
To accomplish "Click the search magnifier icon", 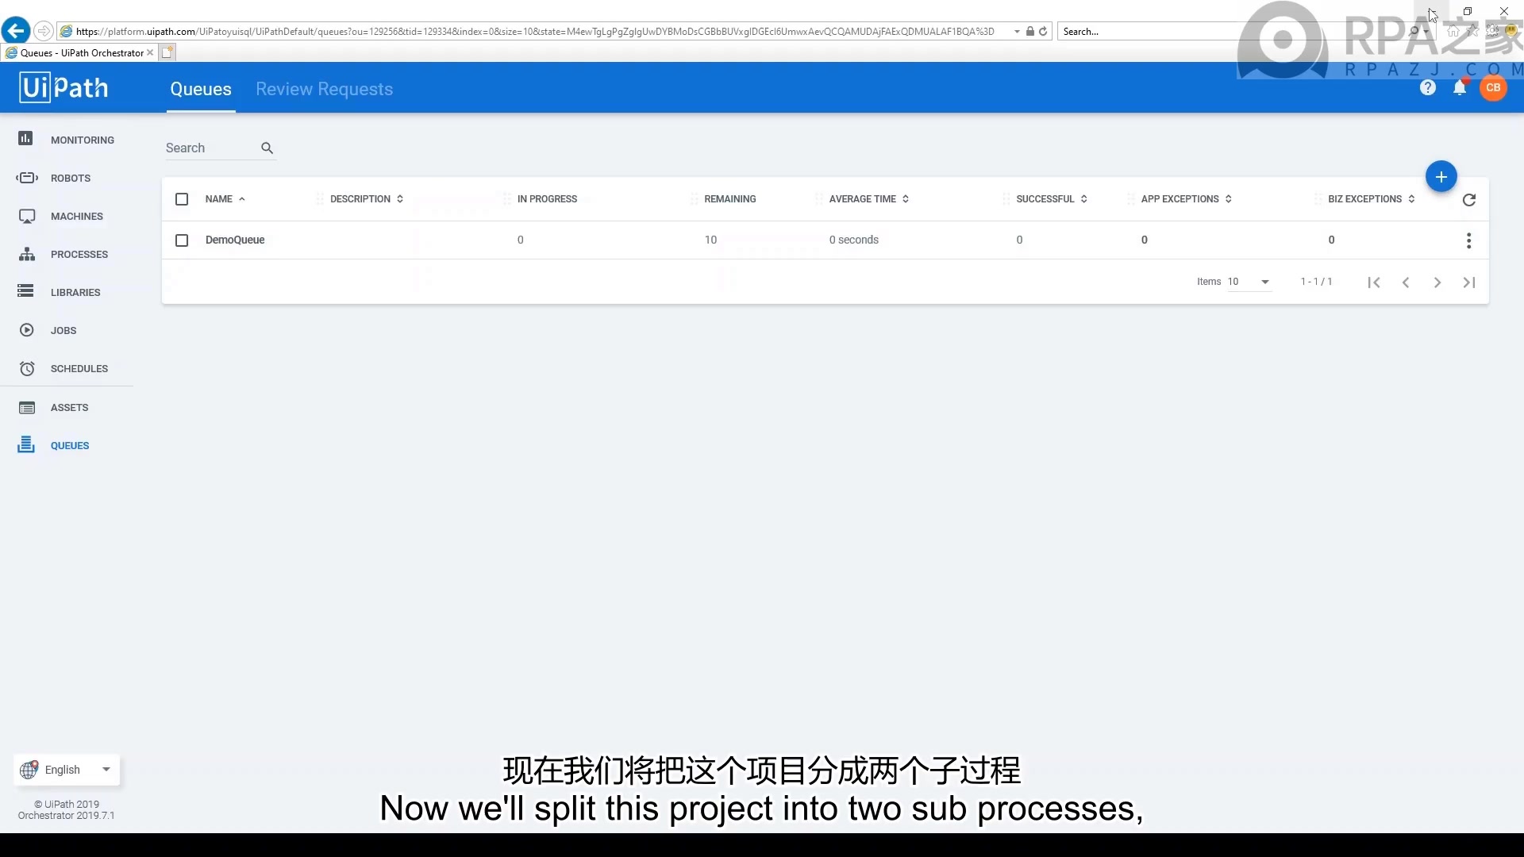I will pos(267,148).
